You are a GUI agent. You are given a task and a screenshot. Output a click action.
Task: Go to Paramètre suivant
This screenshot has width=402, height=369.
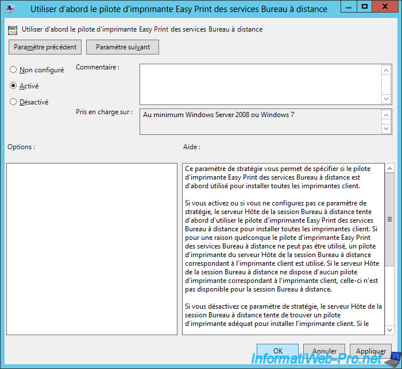pos(122,47)
